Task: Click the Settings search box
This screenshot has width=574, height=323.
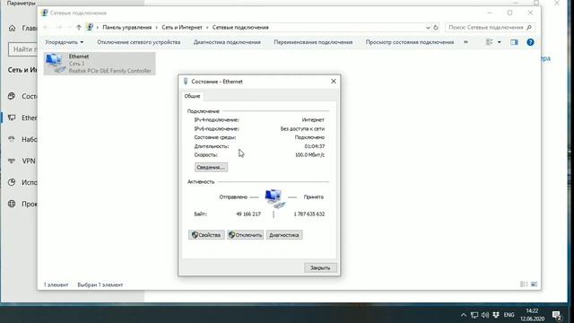Action: pyautogui.click(x=22, y=49)
